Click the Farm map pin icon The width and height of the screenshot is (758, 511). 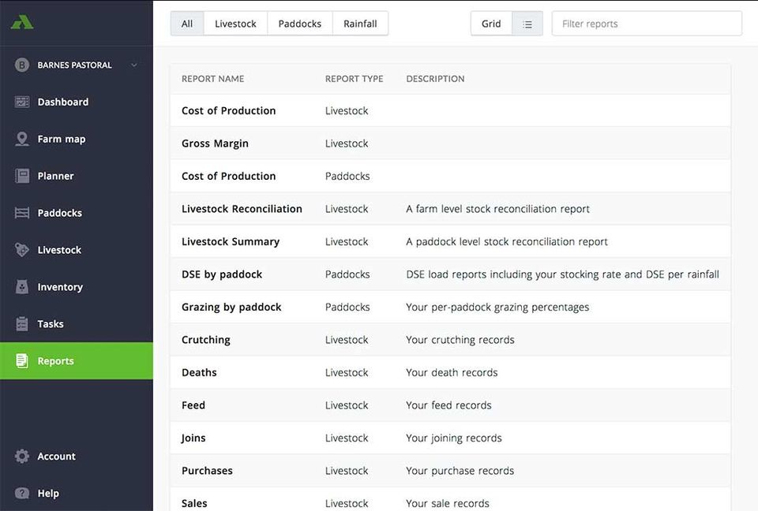coord(22,139)
